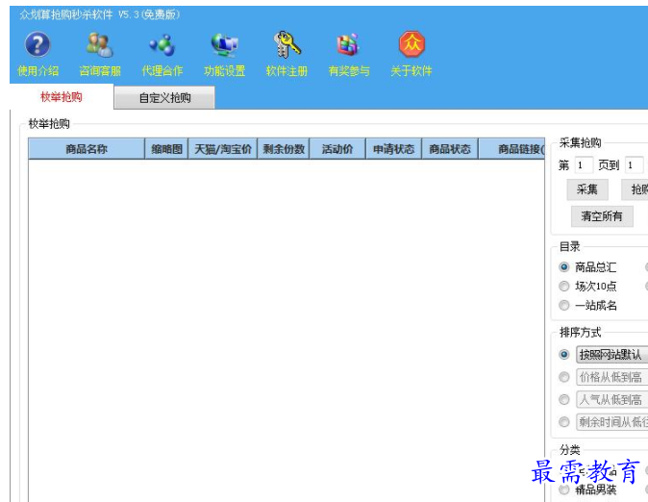The width and height of the screenshot is (648, 502).
Task: Open the 人气从低到高 dropdown
Action: (x=612, y=399)
